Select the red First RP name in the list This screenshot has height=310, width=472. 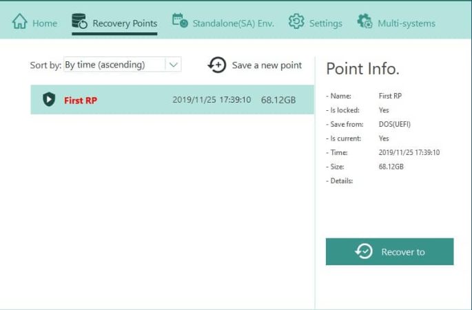coord(81,101)
